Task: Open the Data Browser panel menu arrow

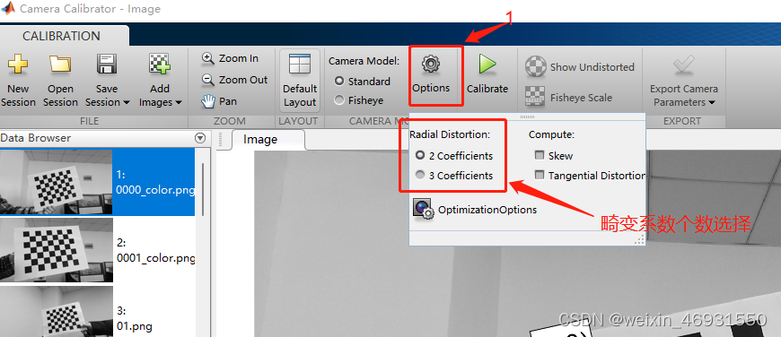Action: pos(200,138)
